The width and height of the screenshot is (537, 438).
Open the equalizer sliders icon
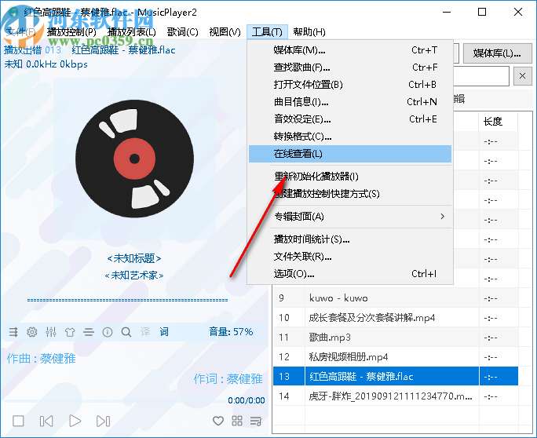[51, 332]
